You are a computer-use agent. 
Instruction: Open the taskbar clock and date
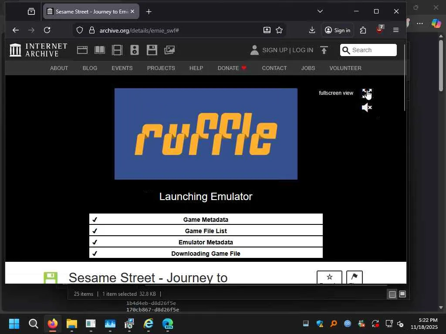(x=424, y=324)
